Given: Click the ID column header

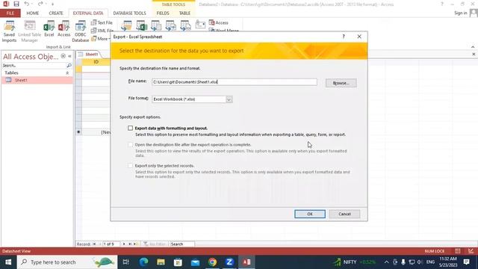Looking at the screenshot, I should (96, 62).
